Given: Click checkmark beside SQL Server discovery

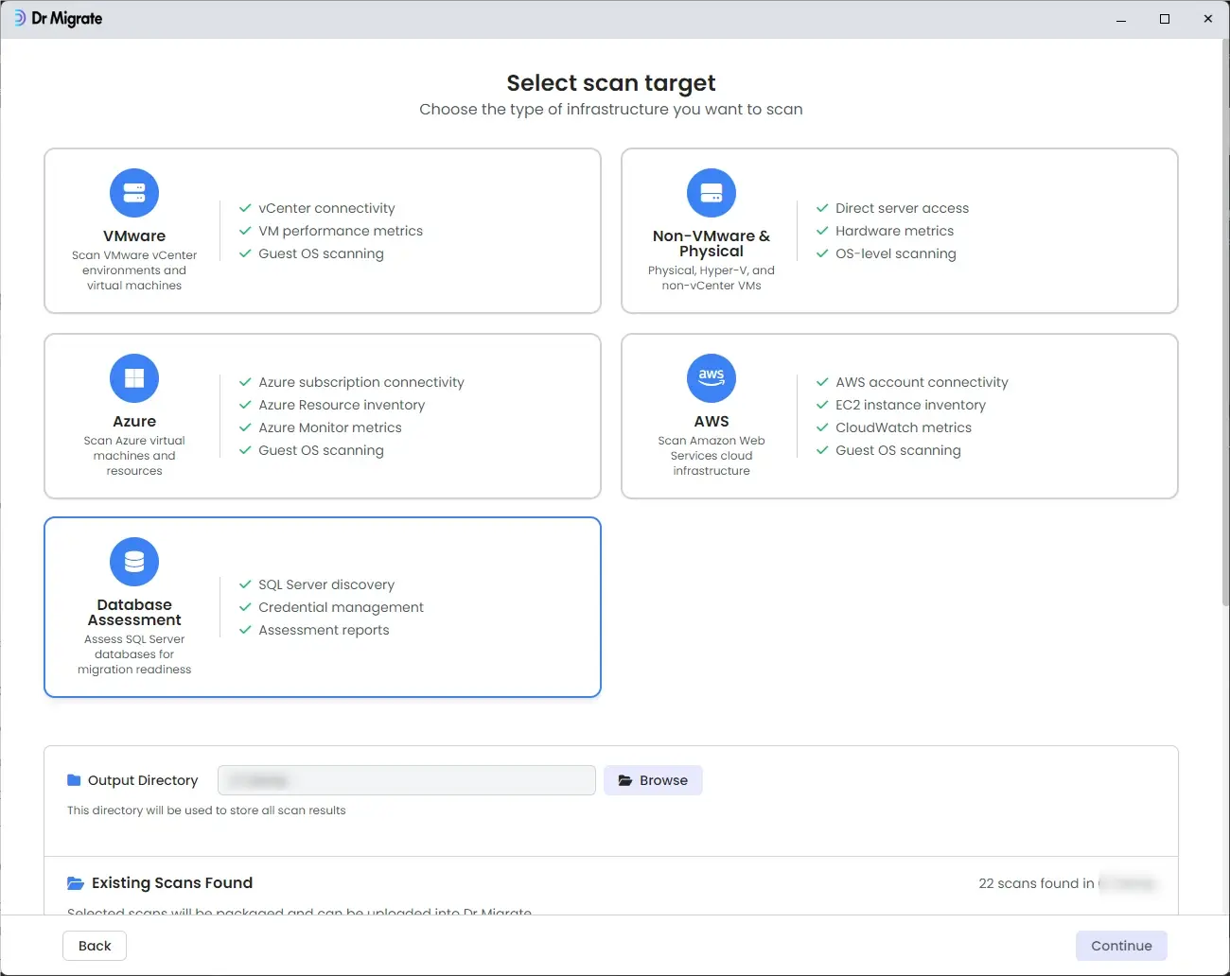Looking at the screenshot, I should point(245,584).
